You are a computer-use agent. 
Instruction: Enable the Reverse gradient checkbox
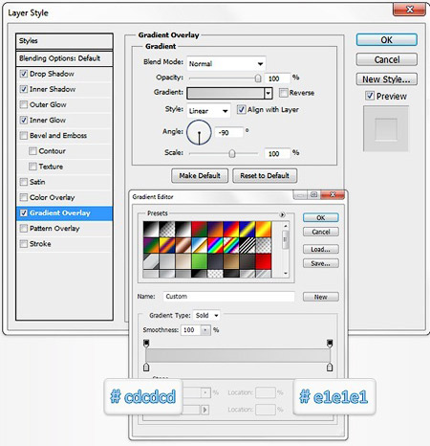pos(283,93)
